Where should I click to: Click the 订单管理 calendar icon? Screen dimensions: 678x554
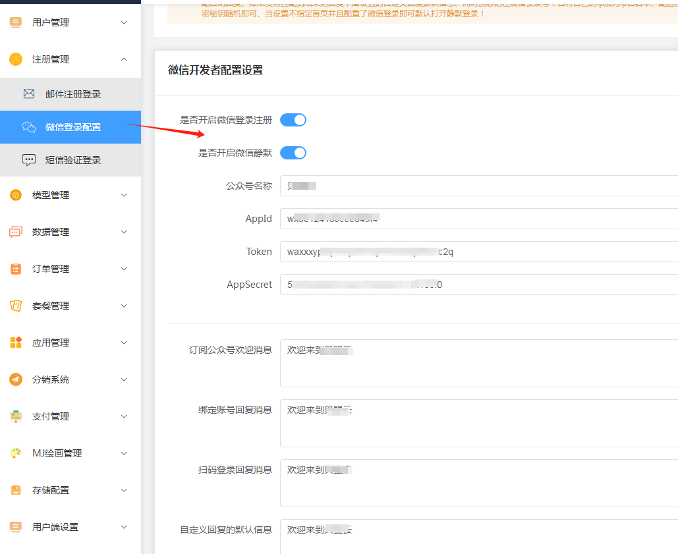coord(14,268)
